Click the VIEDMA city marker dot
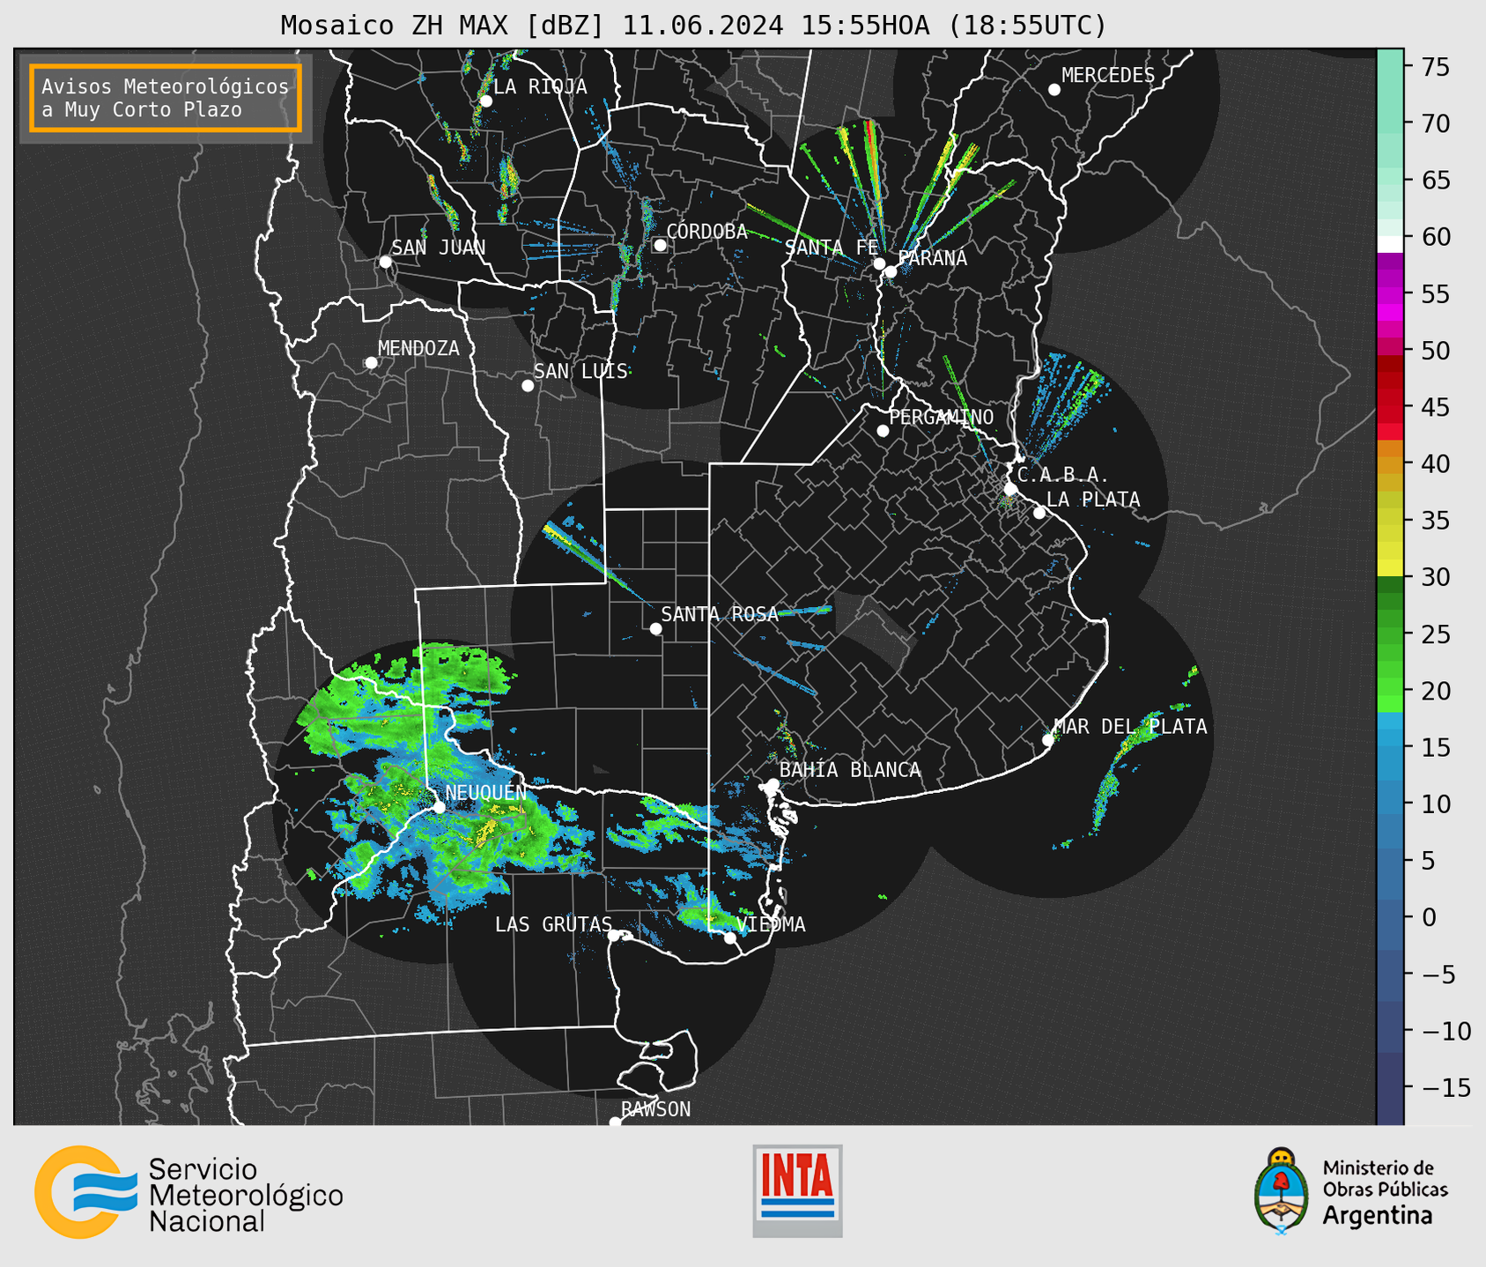Screen dimensions: 1486x1267 coord(729,937)
